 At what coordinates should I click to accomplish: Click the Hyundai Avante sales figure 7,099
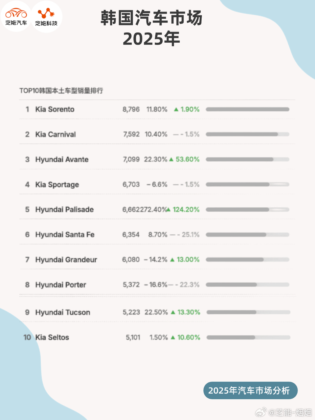tap(131, 159)
